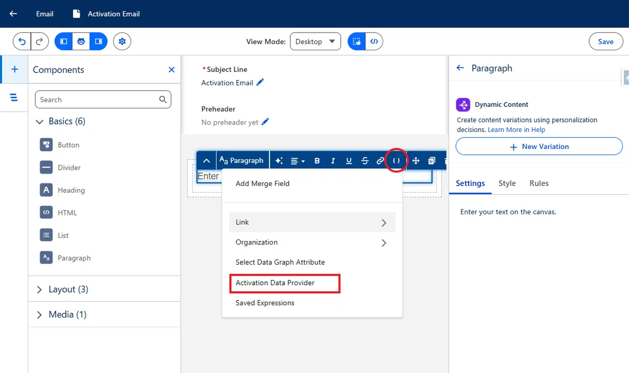The image size is (629, 373).
Task: Switch to visual select mode
Action: pyautogui.click(x=356, y=41)
